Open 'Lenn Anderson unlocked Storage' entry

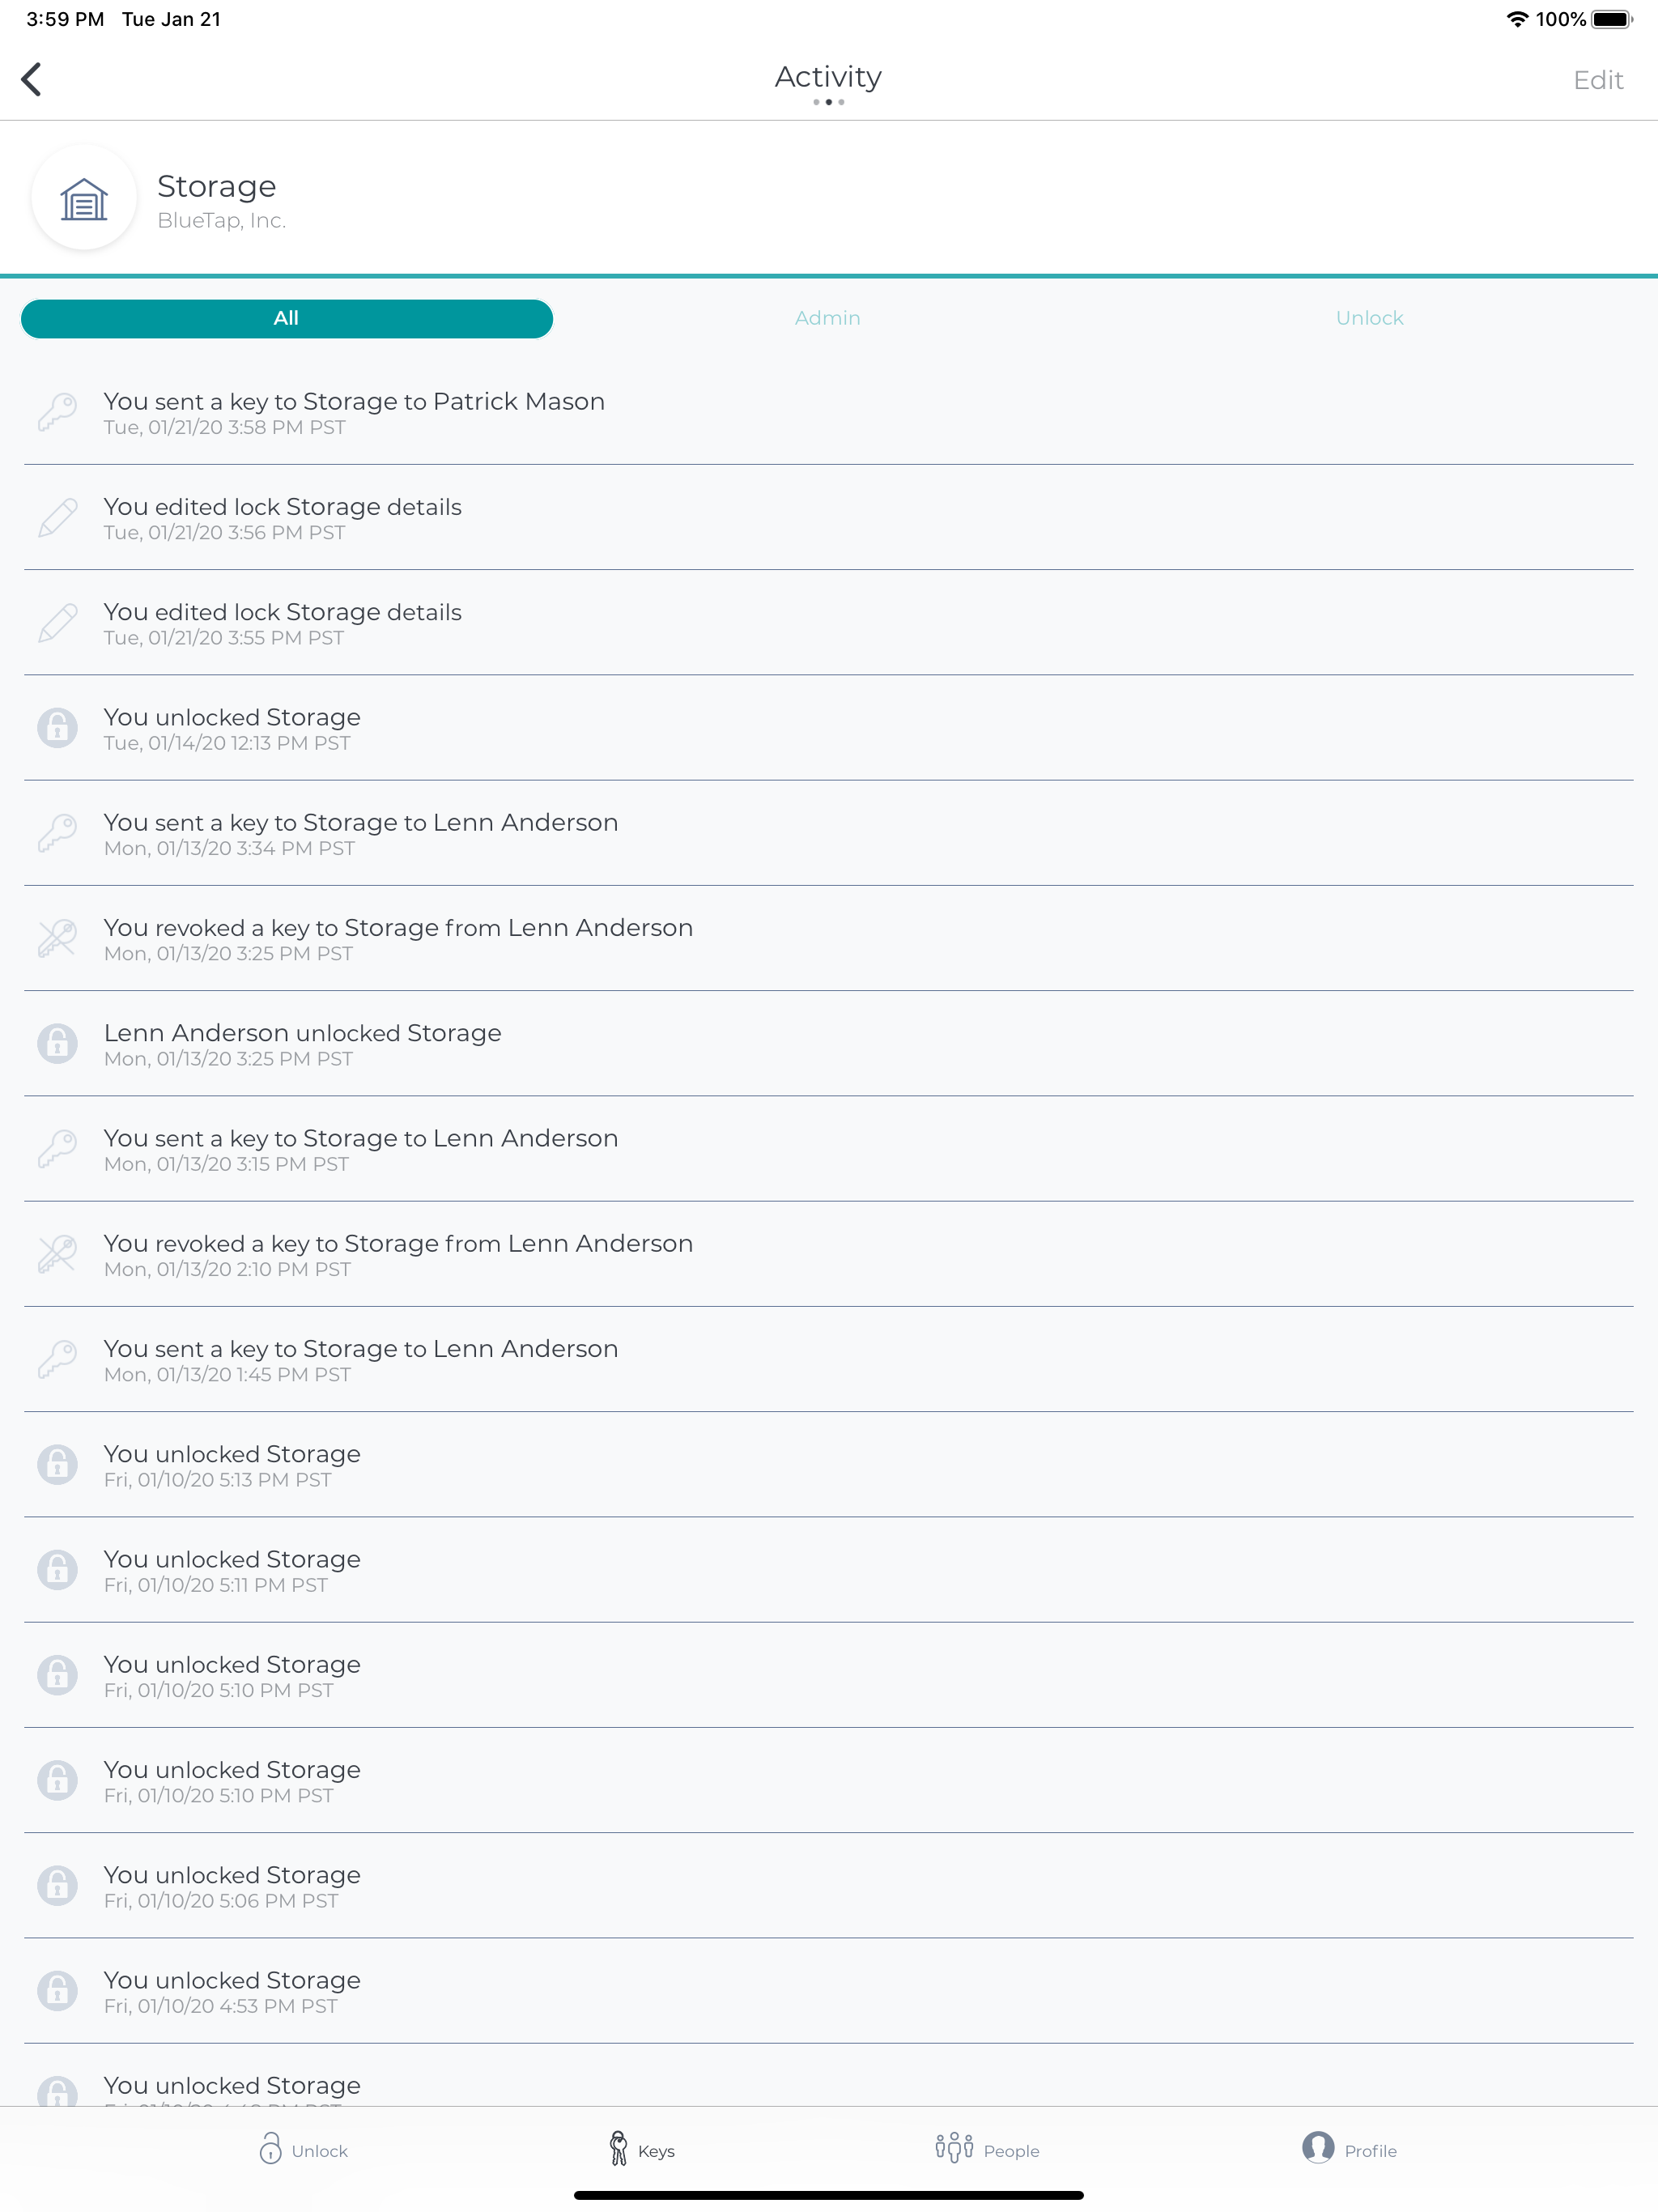[828, 1044]
